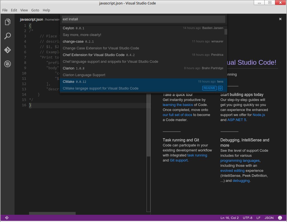Open the Goto menu
The width and height of the screenshot is (287, 222).
[x=35, y=10]
